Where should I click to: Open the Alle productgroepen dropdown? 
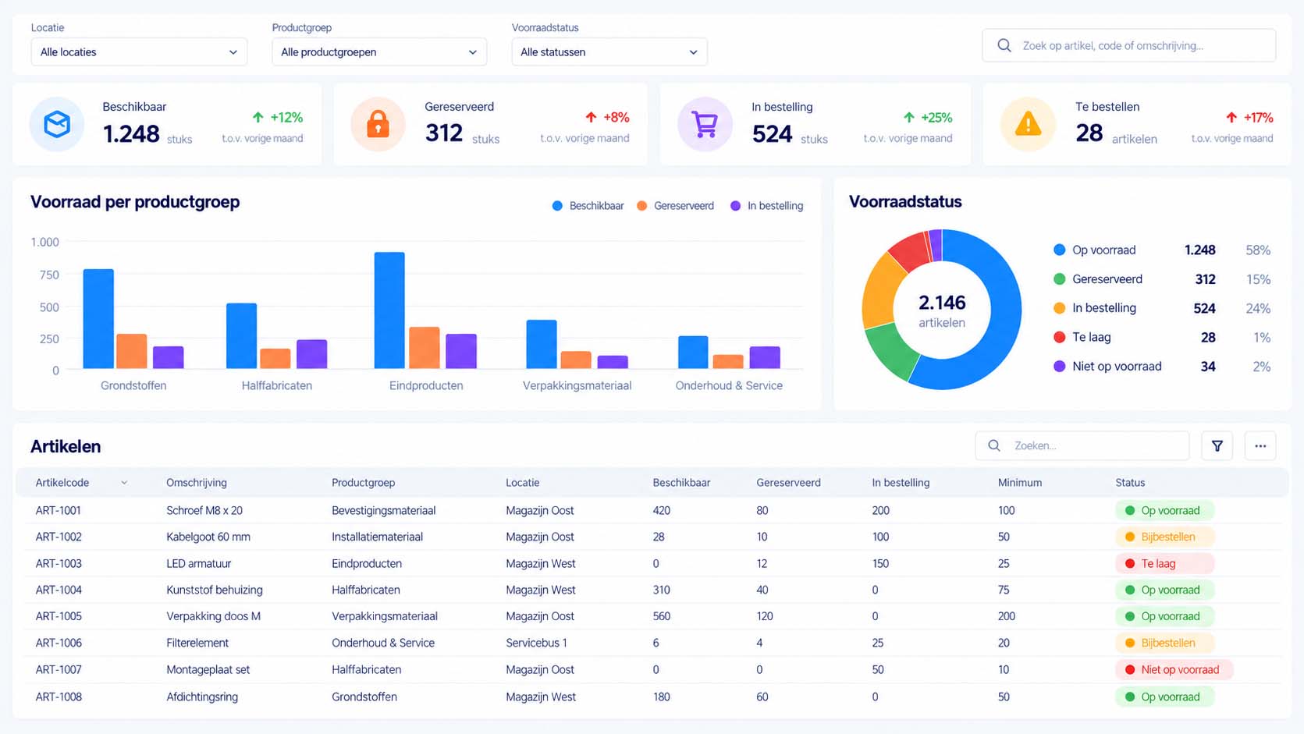(379, 52)
